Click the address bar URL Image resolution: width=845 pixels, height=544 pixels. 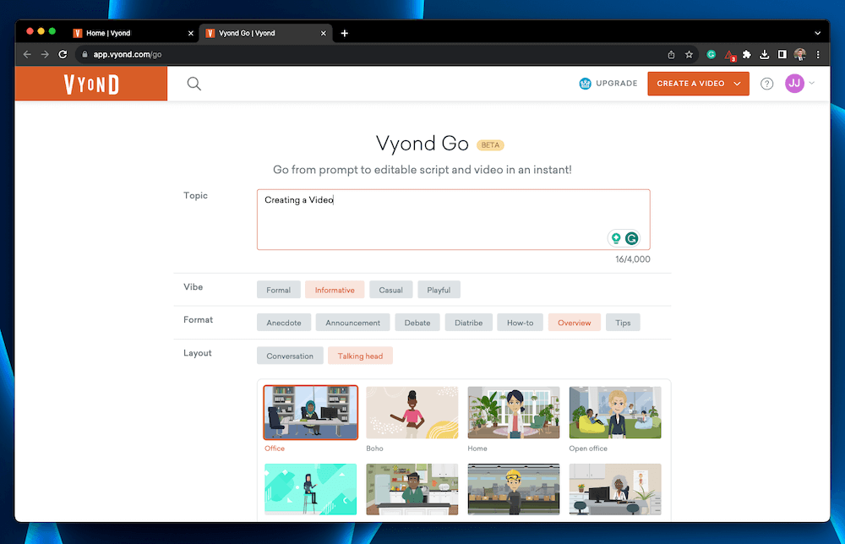(x=128, y=54)
